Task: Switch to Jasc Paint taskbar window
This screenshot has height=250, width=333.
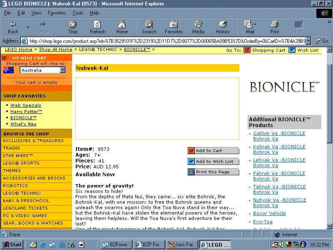Action: [182, 245]
